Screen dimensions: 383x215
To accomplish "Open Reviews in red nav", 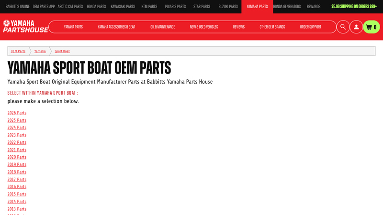I will [x=239, y=27].
